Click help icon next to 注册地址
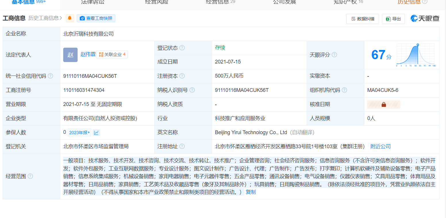The image size is (446, 218). (x=182, y=146)
